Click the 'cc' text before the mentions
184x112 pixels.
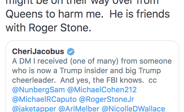[x=153, y=80]
